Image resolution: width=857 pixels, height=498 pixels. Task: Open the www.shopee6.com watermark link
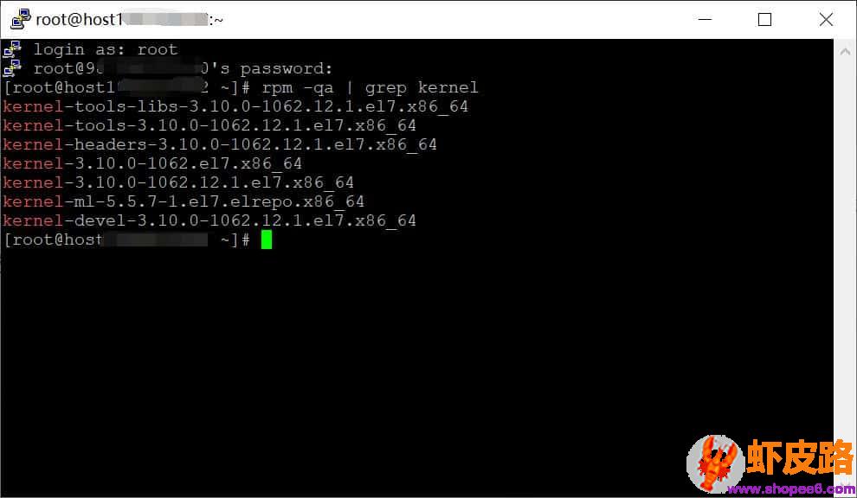tap(792, 488)
